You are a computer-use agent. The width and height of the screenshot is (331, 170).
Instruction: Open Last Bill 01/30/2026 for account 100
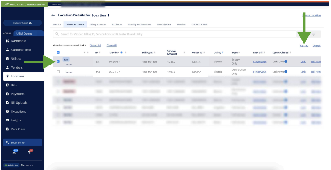(x=260, y=61)
